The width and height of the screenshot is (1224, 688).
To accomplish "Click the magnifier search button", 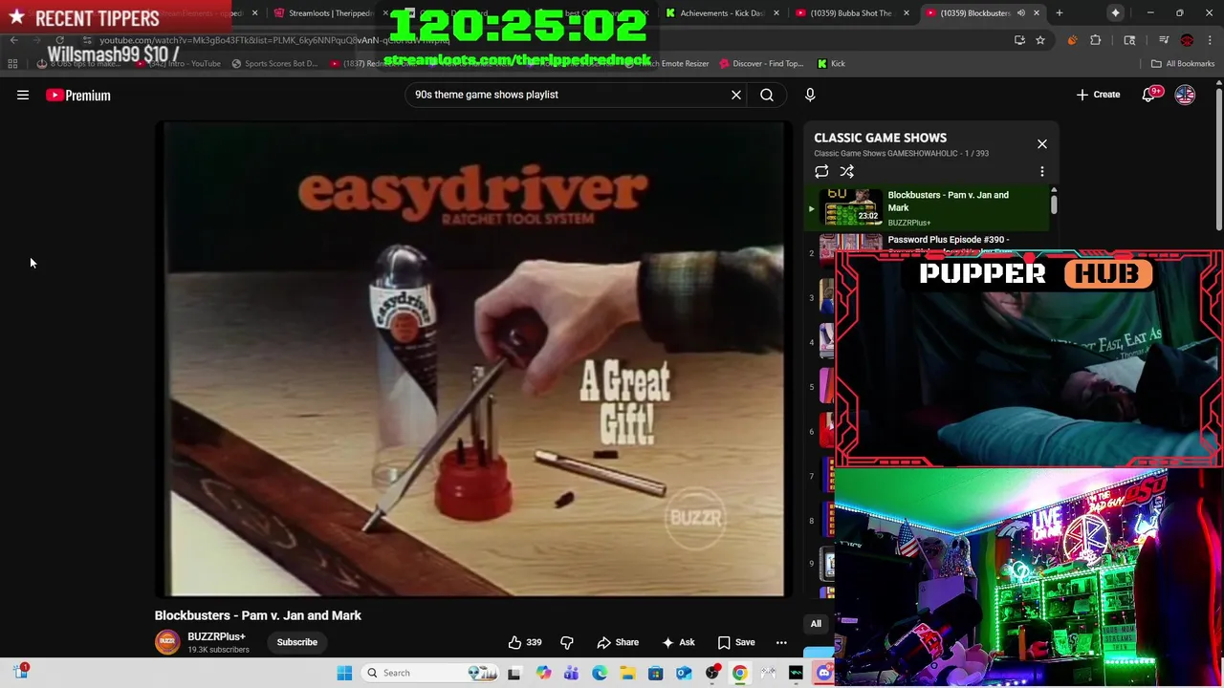I will click(x=767, y=95).
